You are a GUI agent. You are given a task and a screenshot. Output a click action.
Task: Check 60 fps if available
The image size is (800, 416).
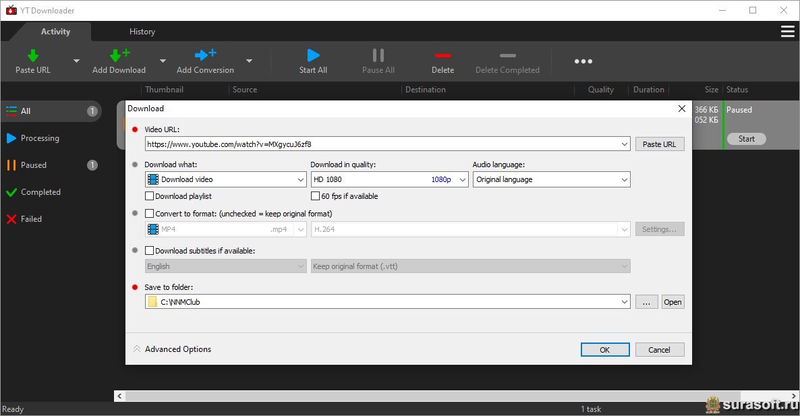(x=315, y=196)
